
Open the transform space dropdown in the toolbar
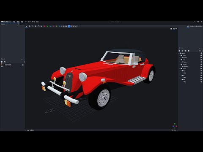click(x=65, y=26)
